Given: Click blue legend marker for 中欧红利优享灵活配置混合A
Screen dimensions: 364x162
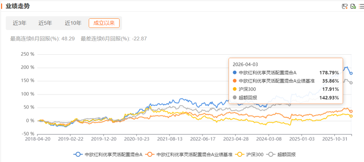Looking at the screenshot, I should (78, 155).
